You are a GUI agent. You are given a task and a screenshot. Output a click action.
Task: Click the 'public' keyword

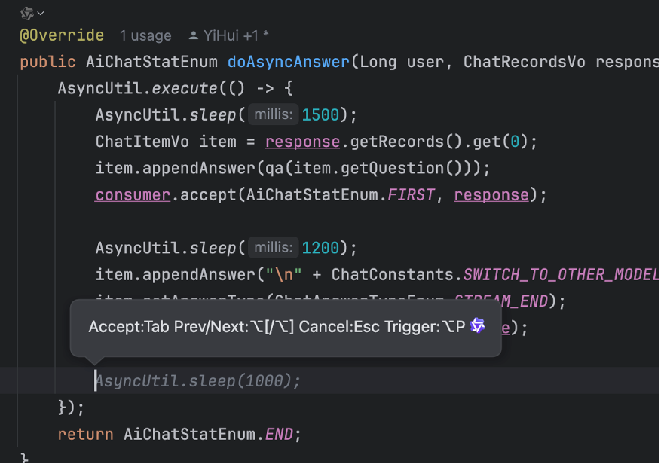(x=47, y=62)
